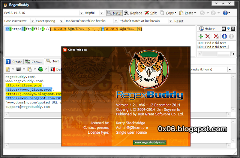Toggle ^$ don't match at line breaks
This screenshot has width=240, height=158.
[x=139, y=21]
